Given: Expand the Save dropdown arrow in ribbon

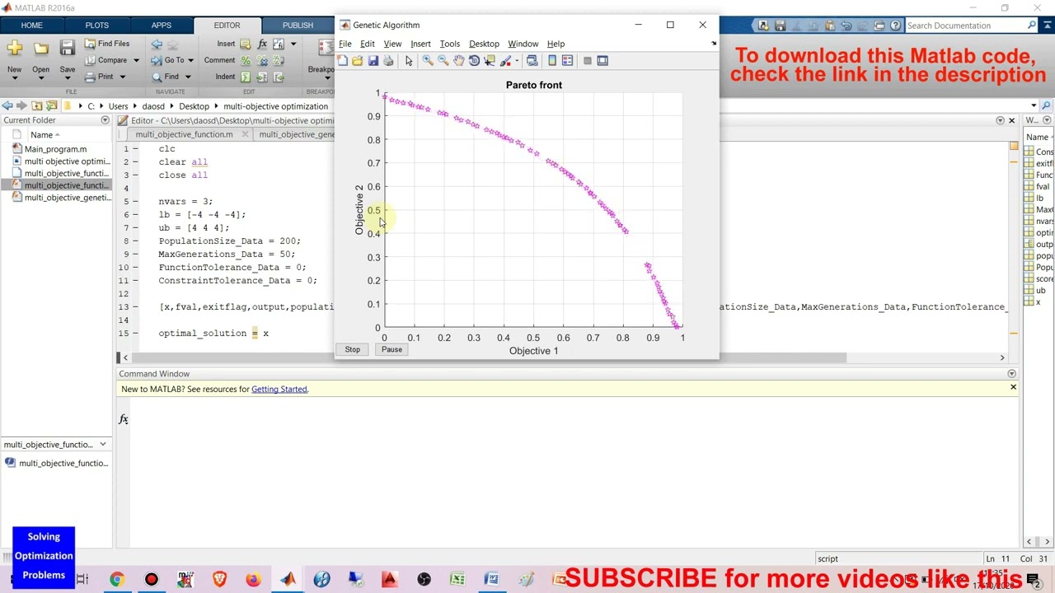Looking at the screenshot, I should (68, 79).
